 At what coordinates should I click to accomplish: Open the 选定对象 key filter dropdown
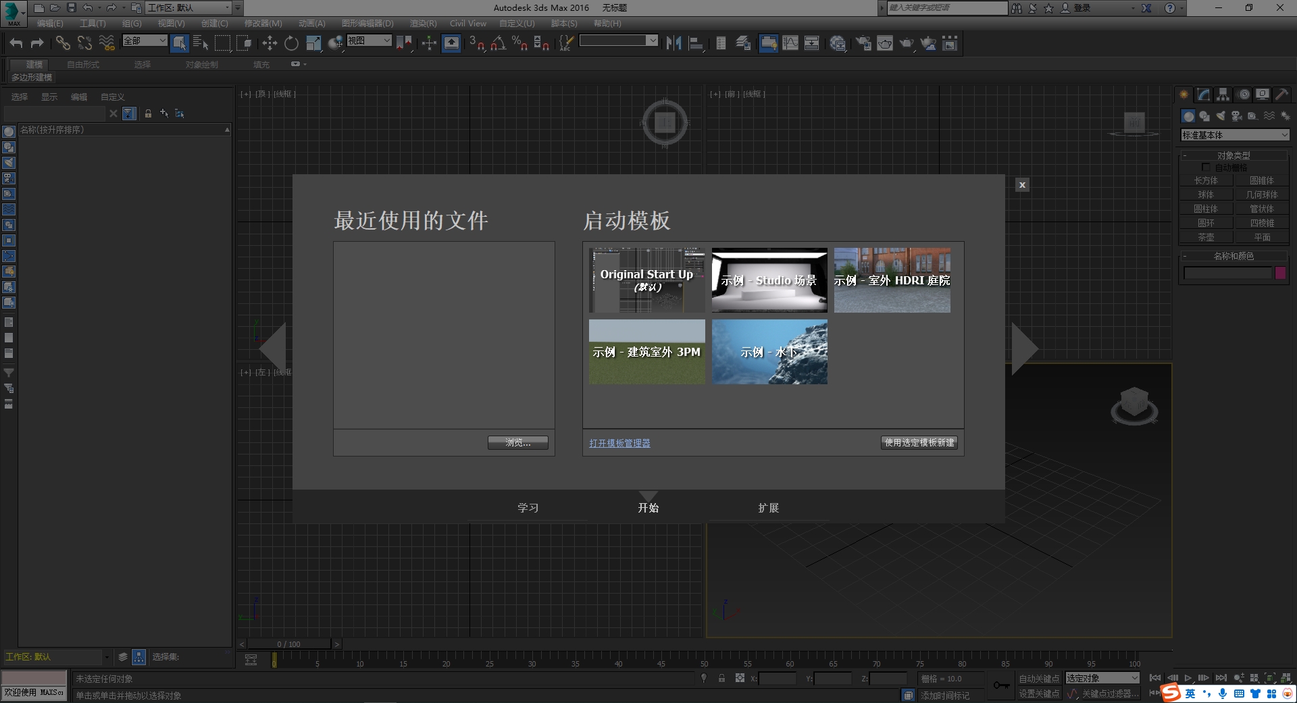pos(1102,678)
